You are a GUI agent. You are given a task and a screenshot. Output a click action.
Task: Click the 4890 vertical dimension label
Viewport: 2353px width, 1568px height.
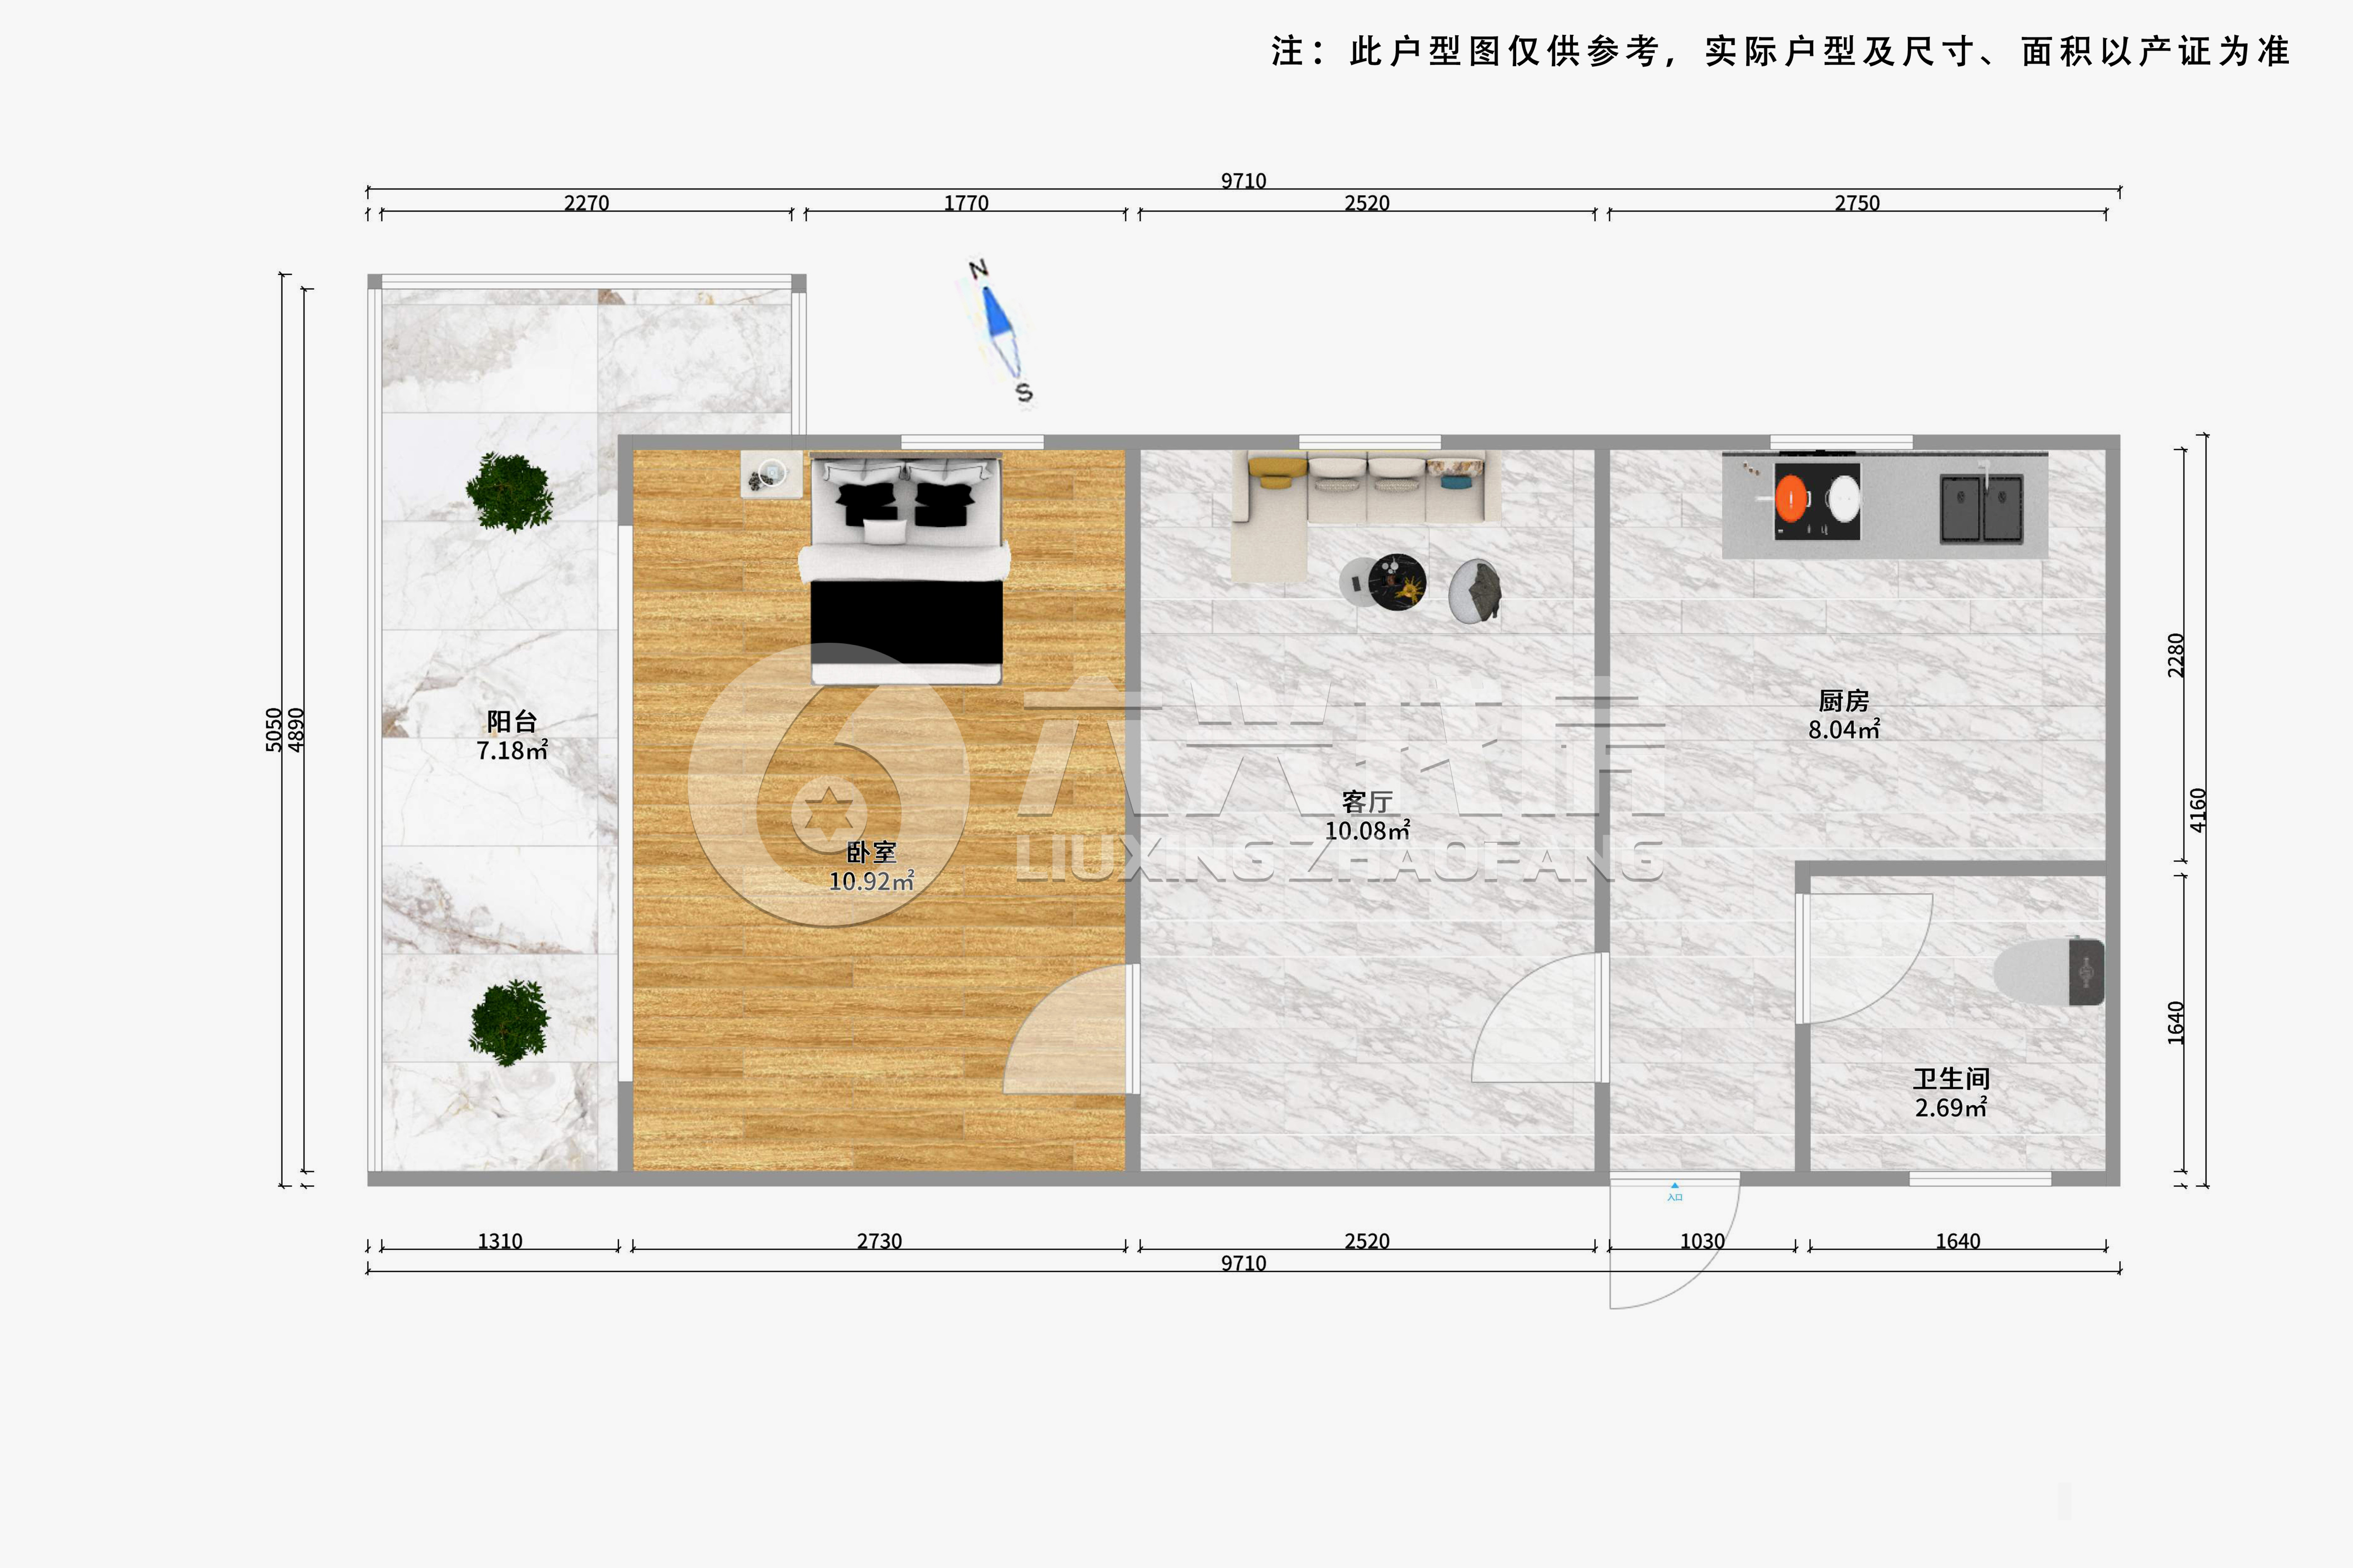point(296,730)
